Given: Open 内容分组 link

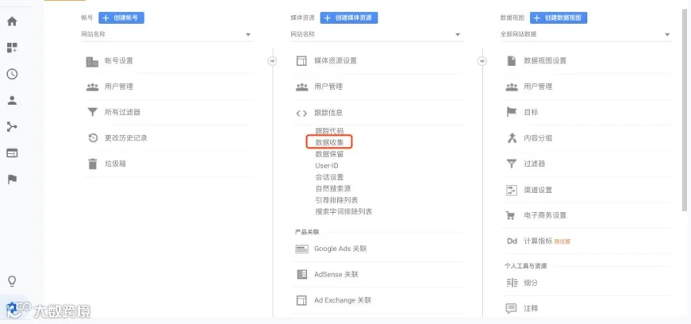Looking at the screenshot, I should click(x=537, y=138).
